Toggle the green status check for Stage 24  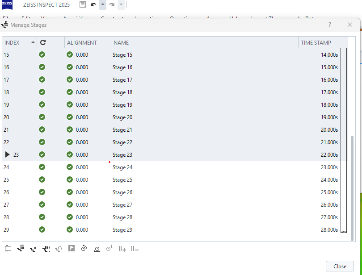42,167
